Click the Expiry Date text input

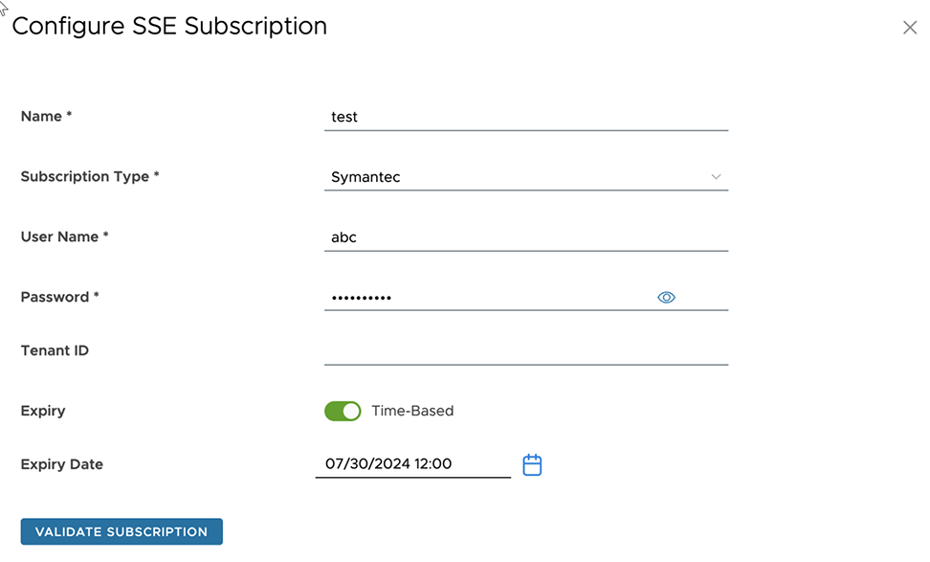(412, 464)
